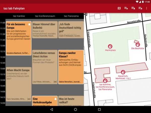Tap the Die Bauhütte paw marker

tap(138, 45)
